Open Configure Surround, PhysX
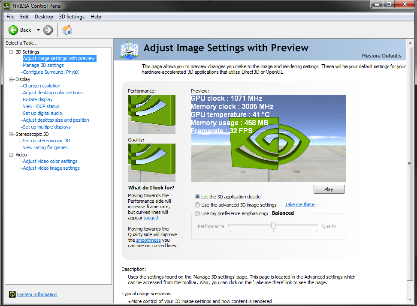417x306 pixels. 51,72
